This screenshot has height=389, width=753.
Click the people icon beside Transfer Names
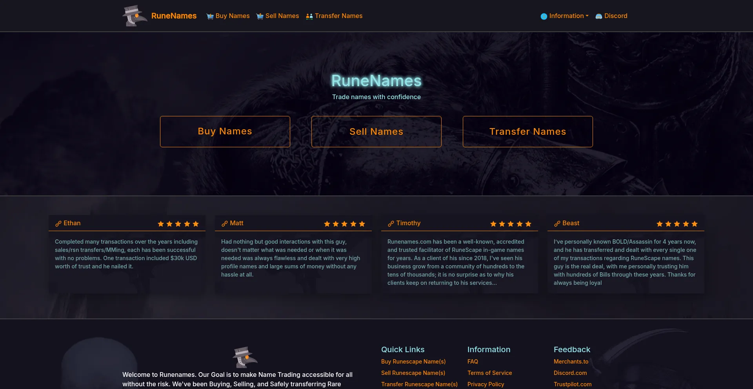309,16
